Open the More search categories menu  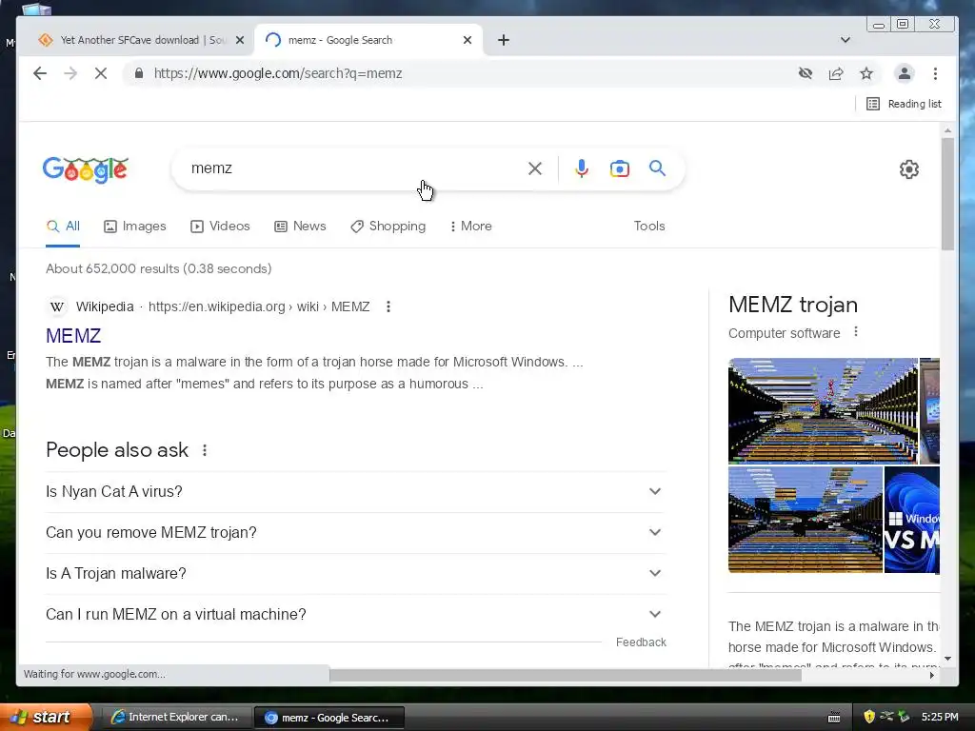pos(470,226)
